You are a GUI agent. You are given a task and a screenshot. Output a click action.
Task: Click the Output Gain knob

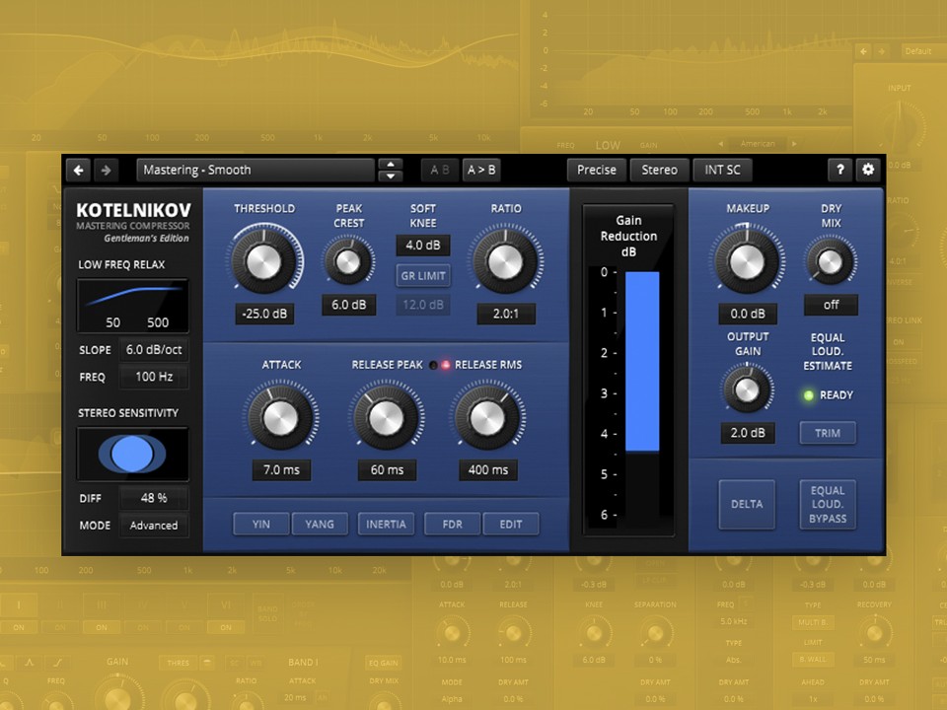point(747,390)
